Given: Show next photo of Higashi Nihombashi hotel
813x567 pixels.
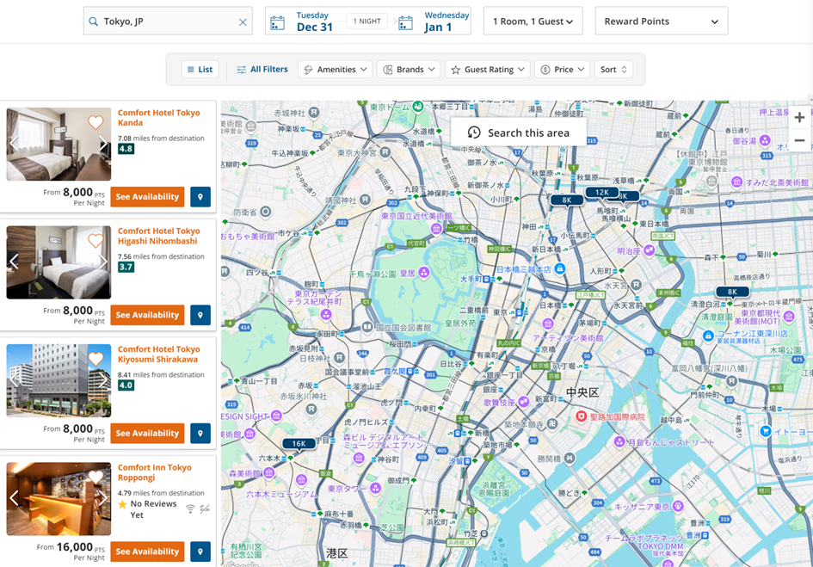Looking at the screenshot, I should [103, 262].
